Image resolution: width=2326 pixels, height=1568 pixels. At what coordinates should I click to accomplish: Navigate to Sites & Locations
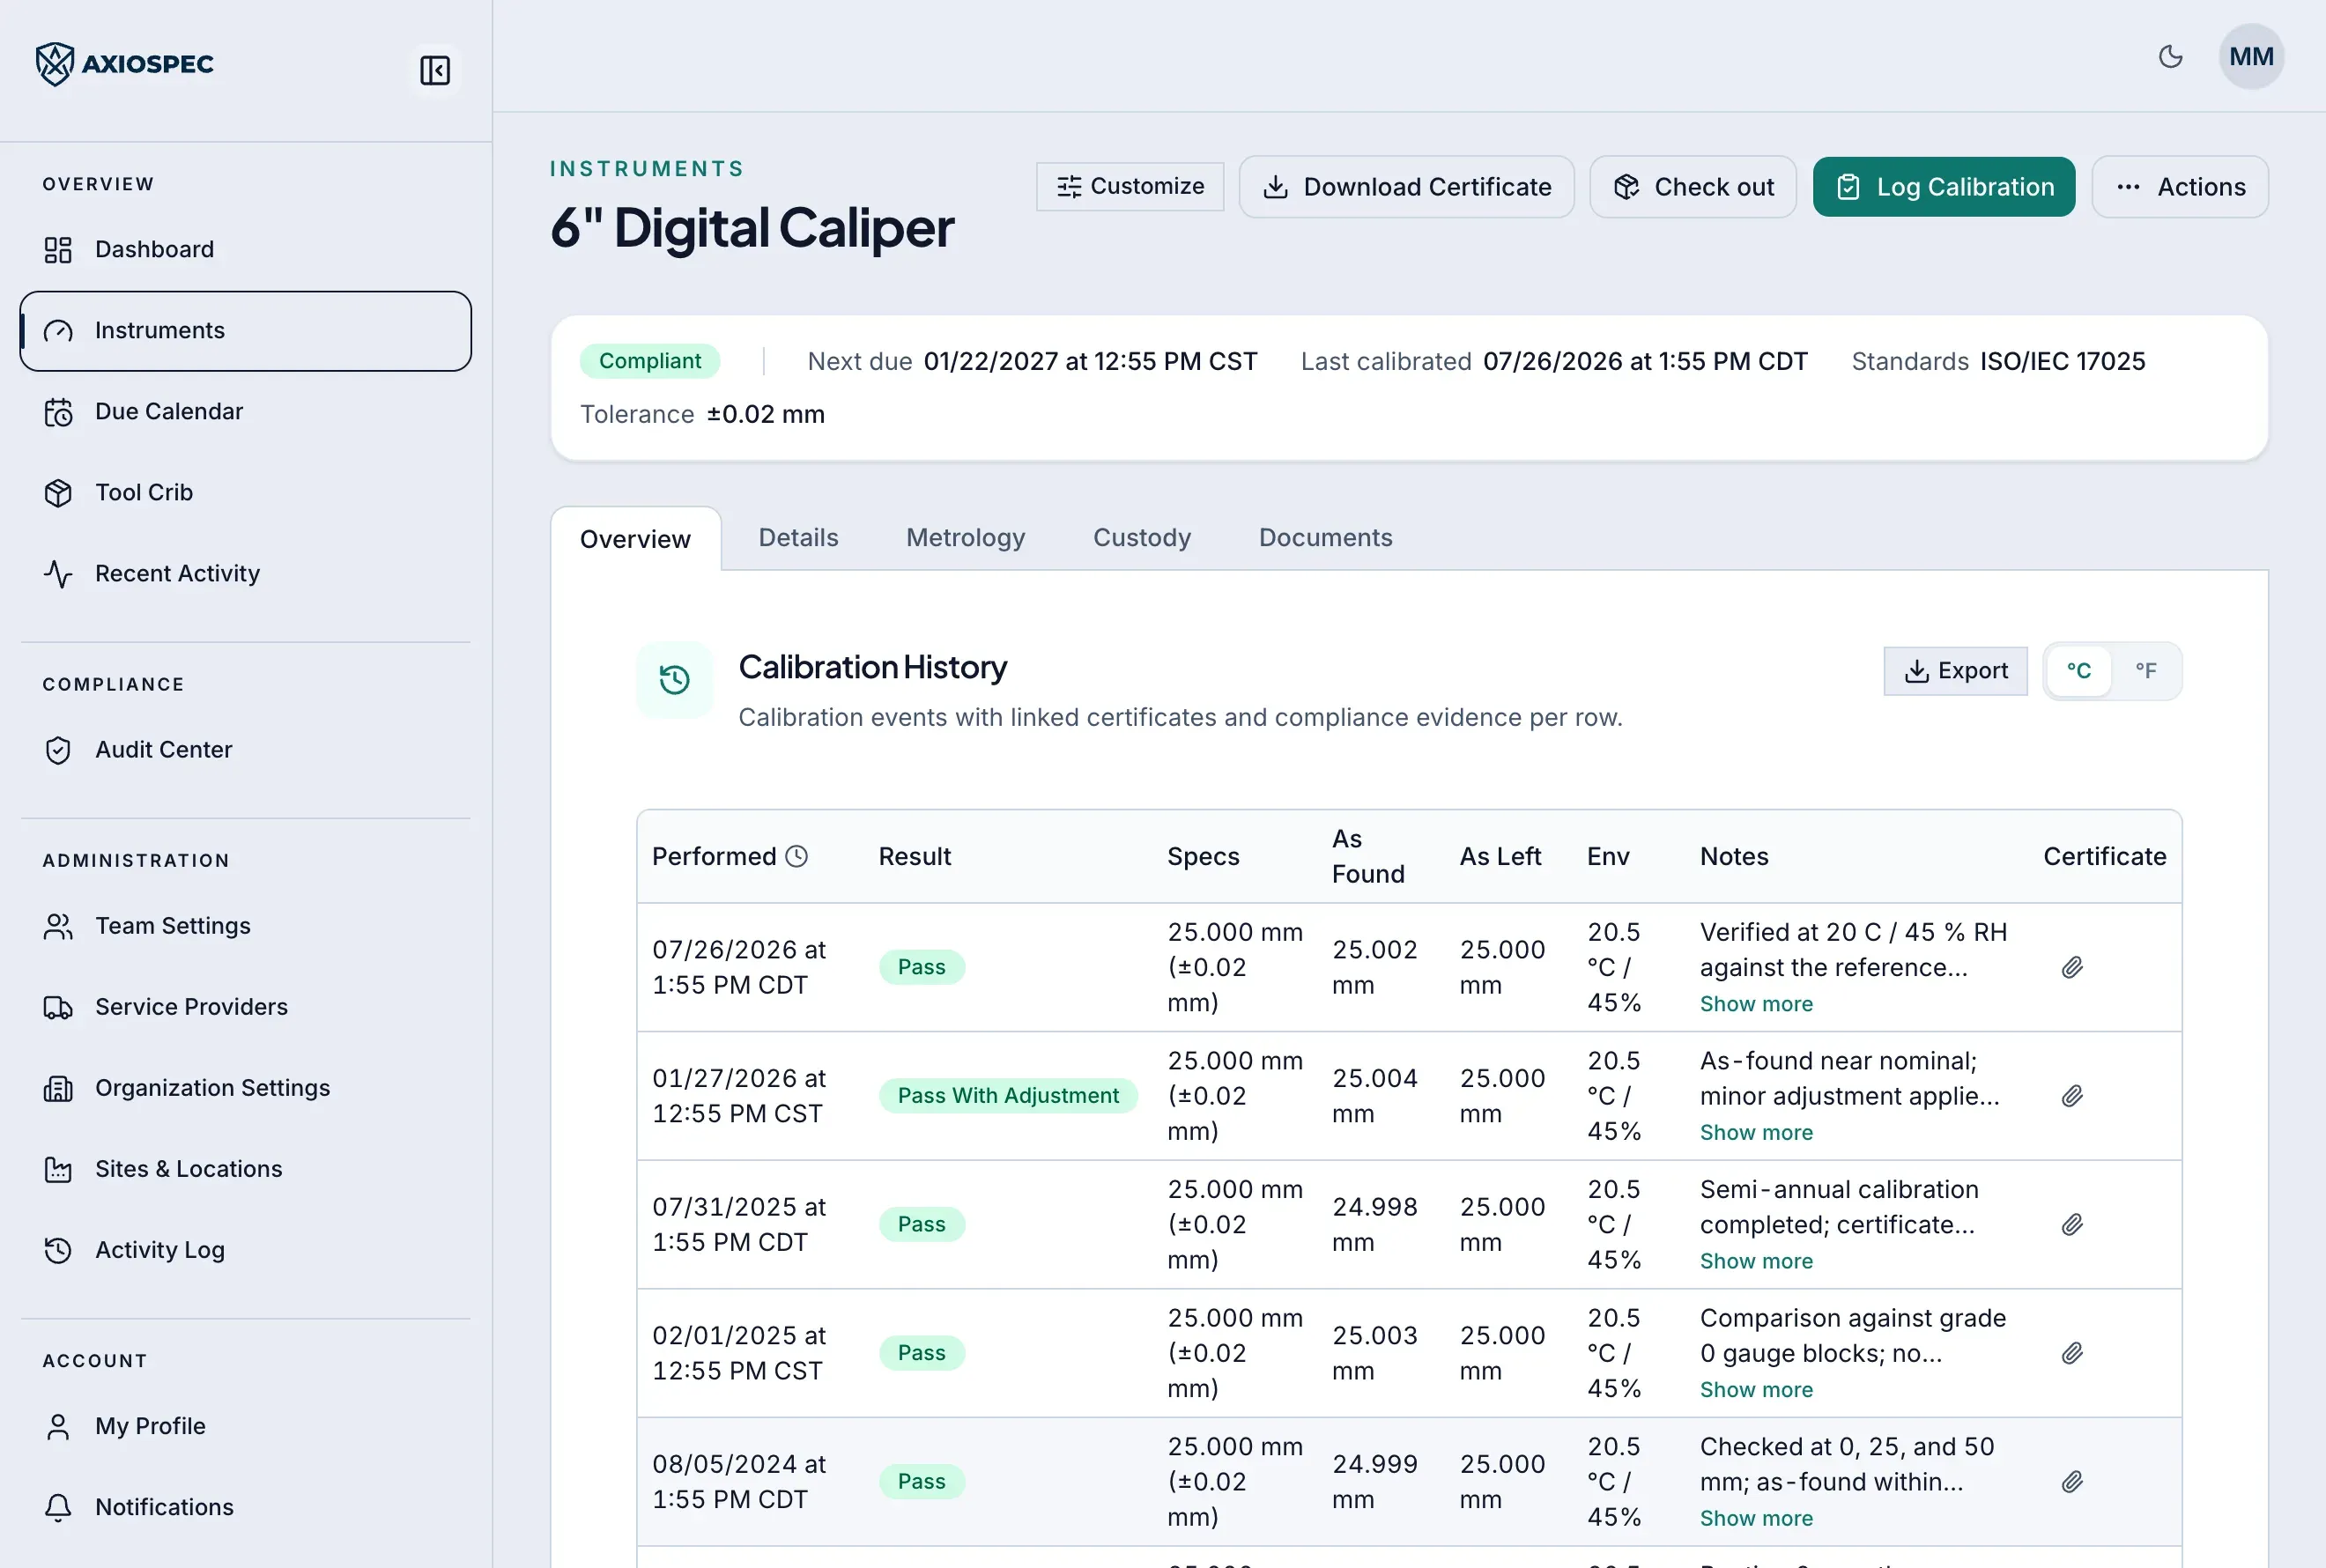pyautogui.click(x=245, y=1169)
